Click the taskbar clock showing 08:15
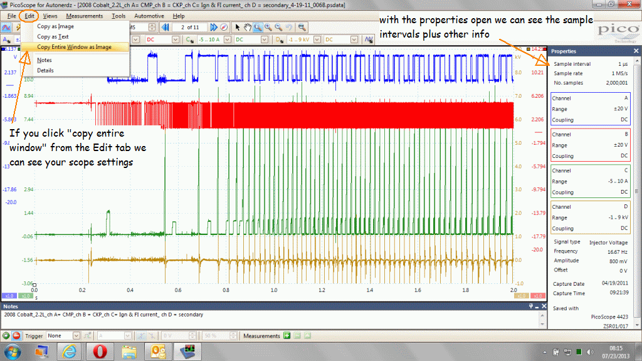 [x=616, y=352]
